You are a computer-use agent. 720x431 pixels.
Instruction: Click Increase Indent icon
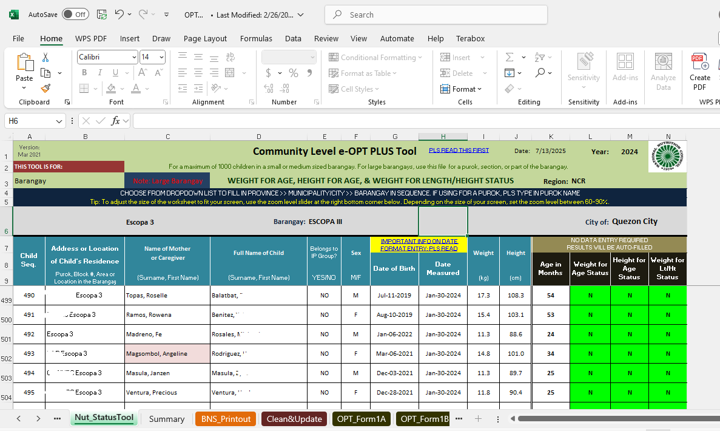pyautogui.click(x=198, y=88)
